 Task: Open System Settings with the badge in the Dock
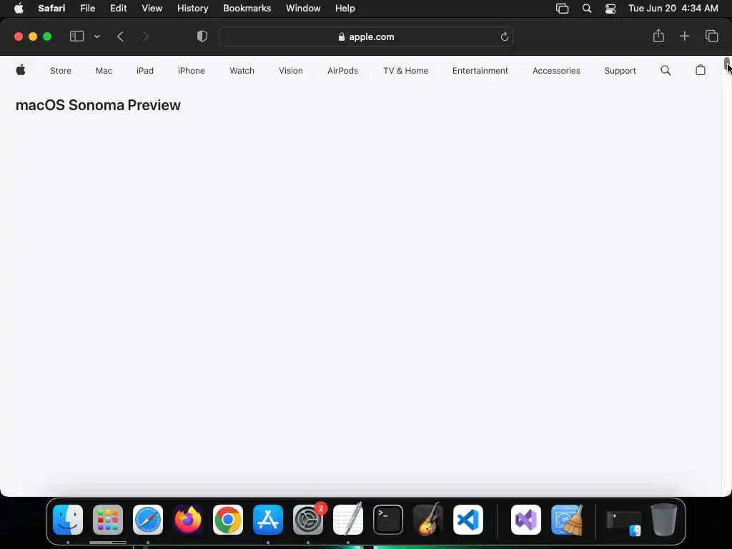[308, 520]
